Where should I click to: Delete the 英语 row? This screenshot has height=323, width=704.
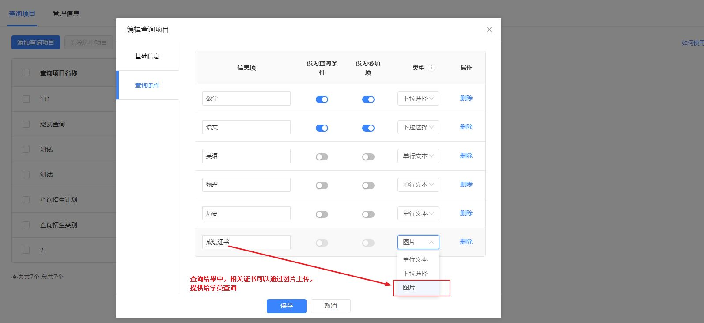[x=466, y=156]
